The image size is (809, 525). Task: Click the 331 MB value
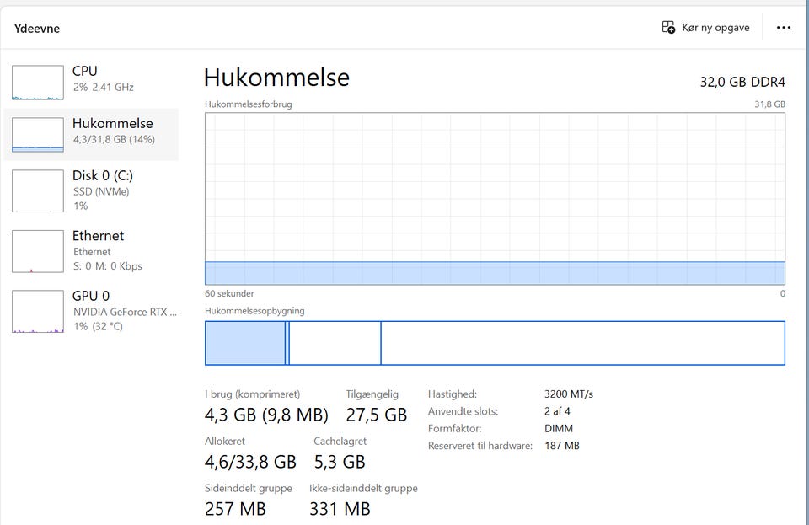click(340, 509)
